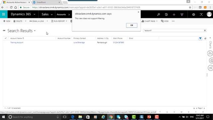Select all rows checkbox in grid header

[x=6, y=38]
